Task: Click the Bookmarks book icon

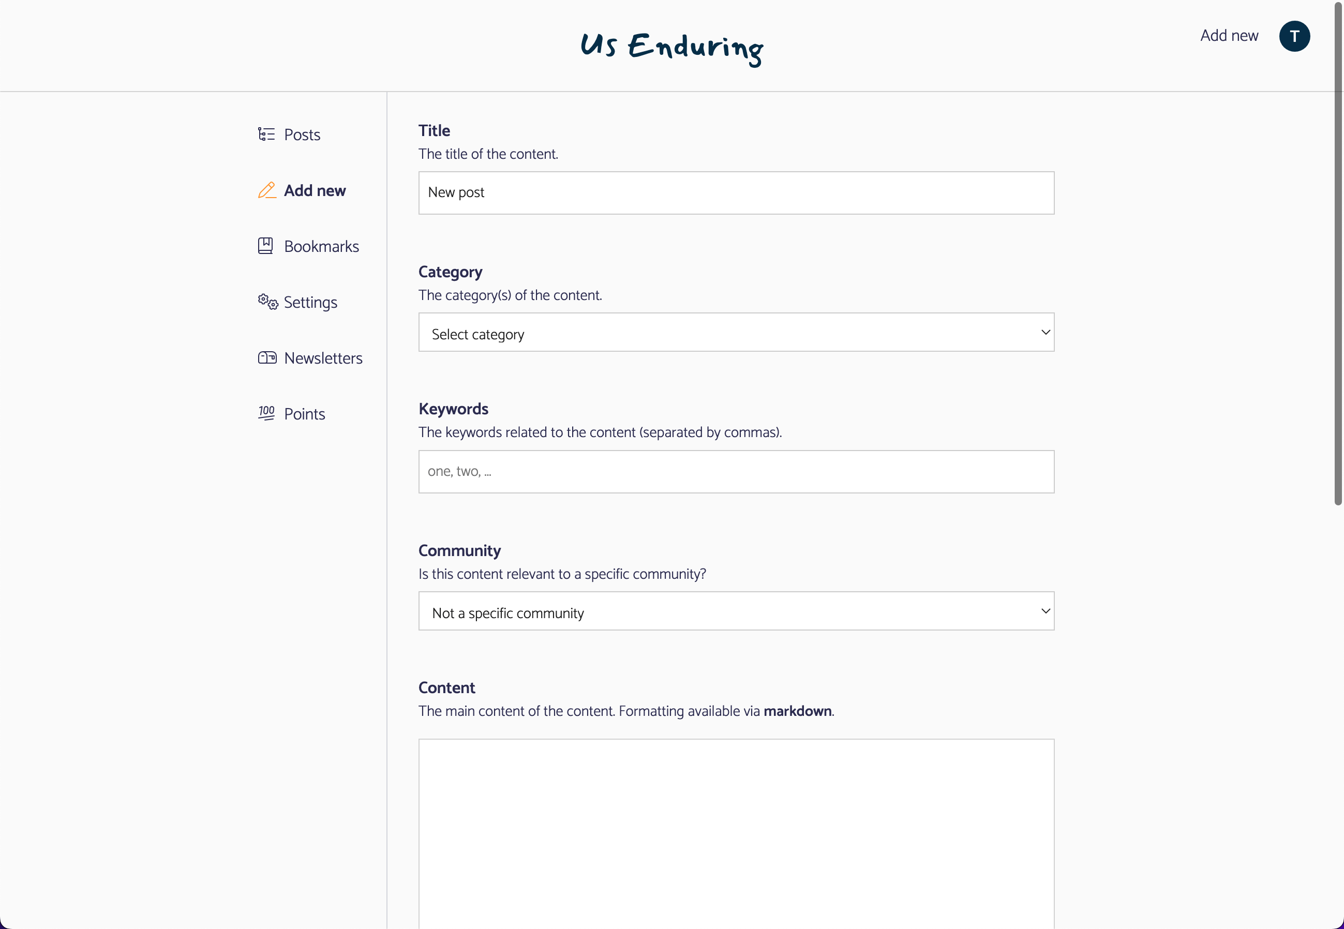Action: 265,246
